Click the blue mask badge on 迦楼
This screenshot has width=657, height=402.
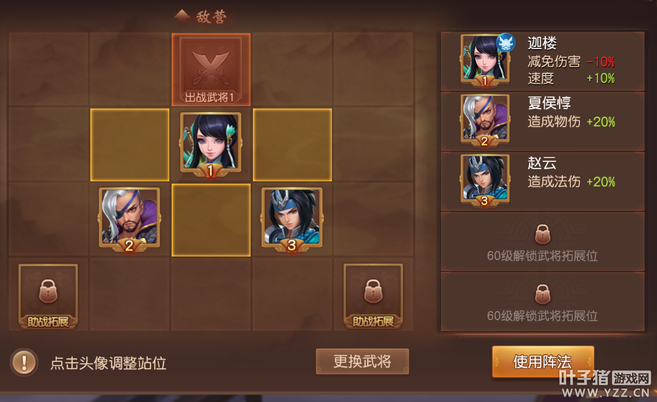click(x=506, y=42)
